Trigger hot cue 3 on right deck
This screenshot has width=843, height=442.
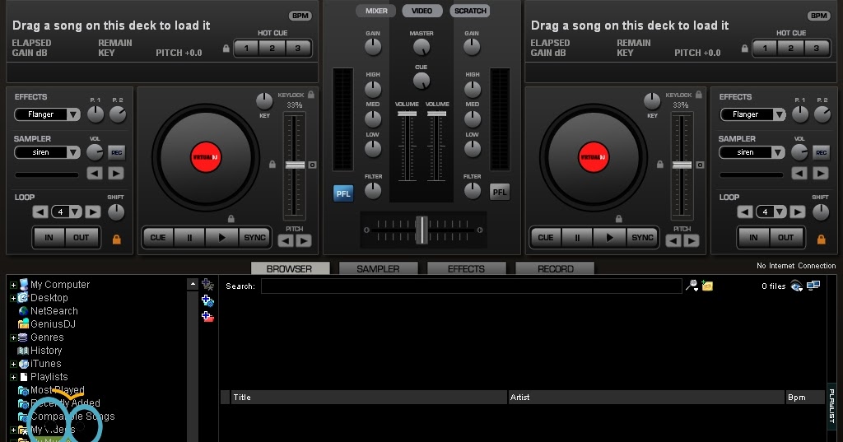click(816, 49)
